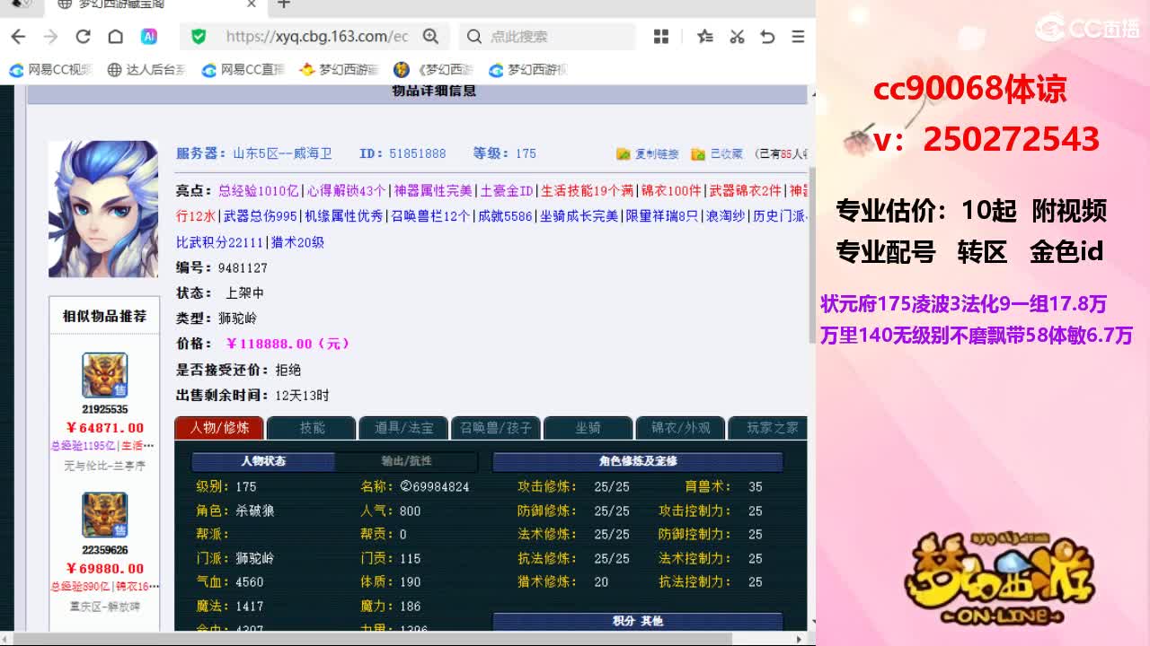Click the 相似物品推荐 sidebar heading
The height and width of the screenshot is (646, 1150).
104,317
